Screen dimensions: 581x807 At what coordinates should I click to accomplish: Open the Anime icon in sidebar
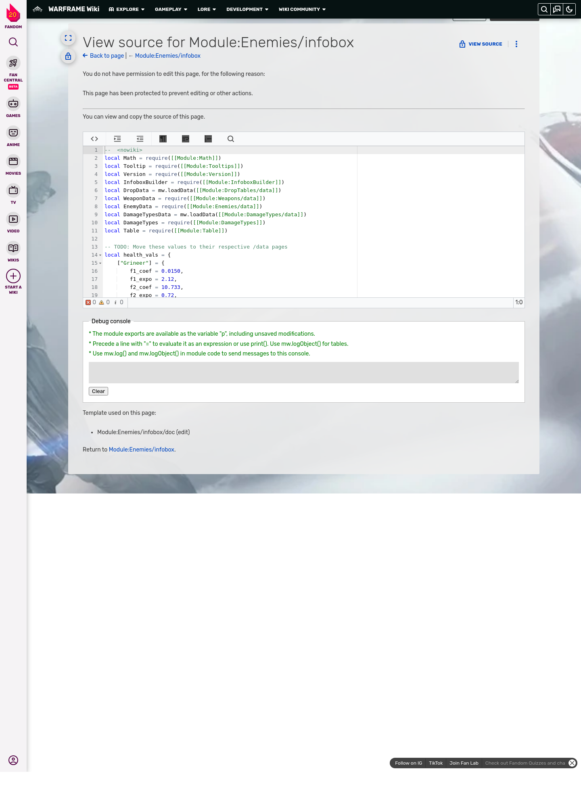coord(13,133)
